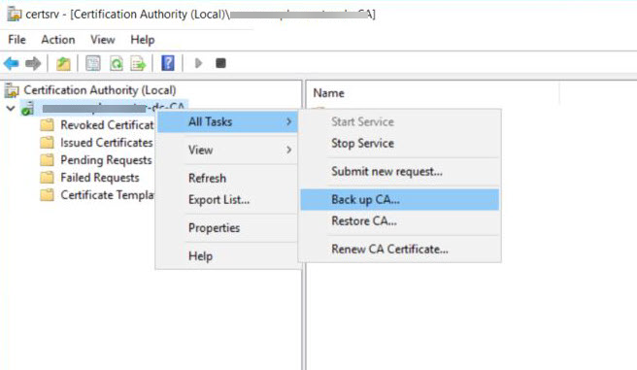Open the Action menu in menu bar
The height and width of the screenshot is (370, 637).
(x=58, y=40)
